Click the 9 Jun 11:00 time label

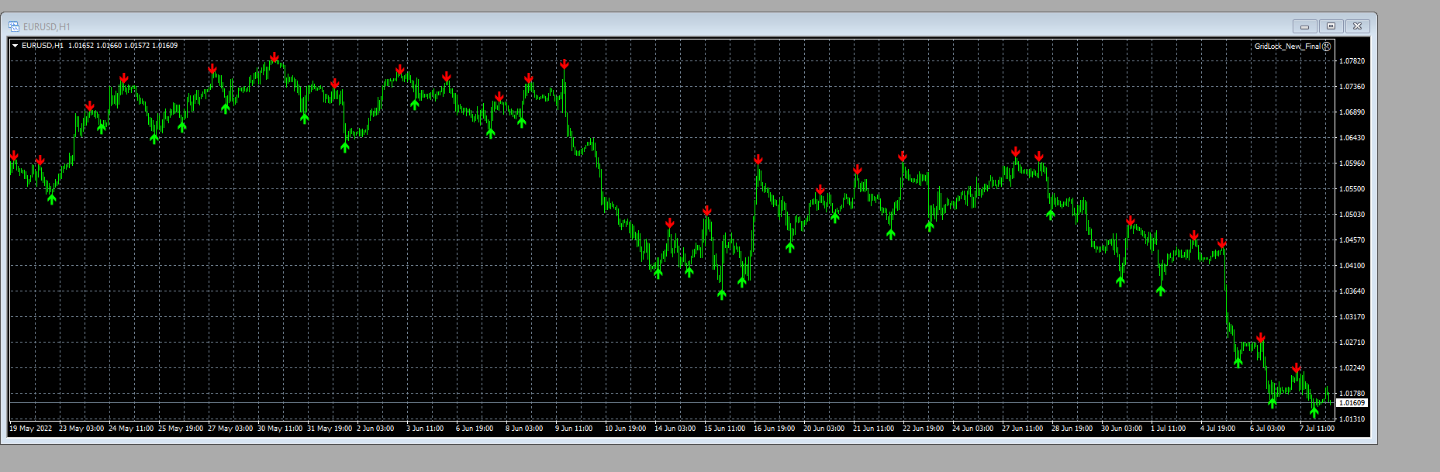(574, 429)
